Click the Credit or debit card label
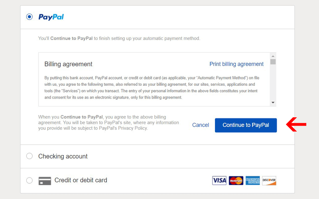Screen dimensions: 319x199 (x=81, y=180)
